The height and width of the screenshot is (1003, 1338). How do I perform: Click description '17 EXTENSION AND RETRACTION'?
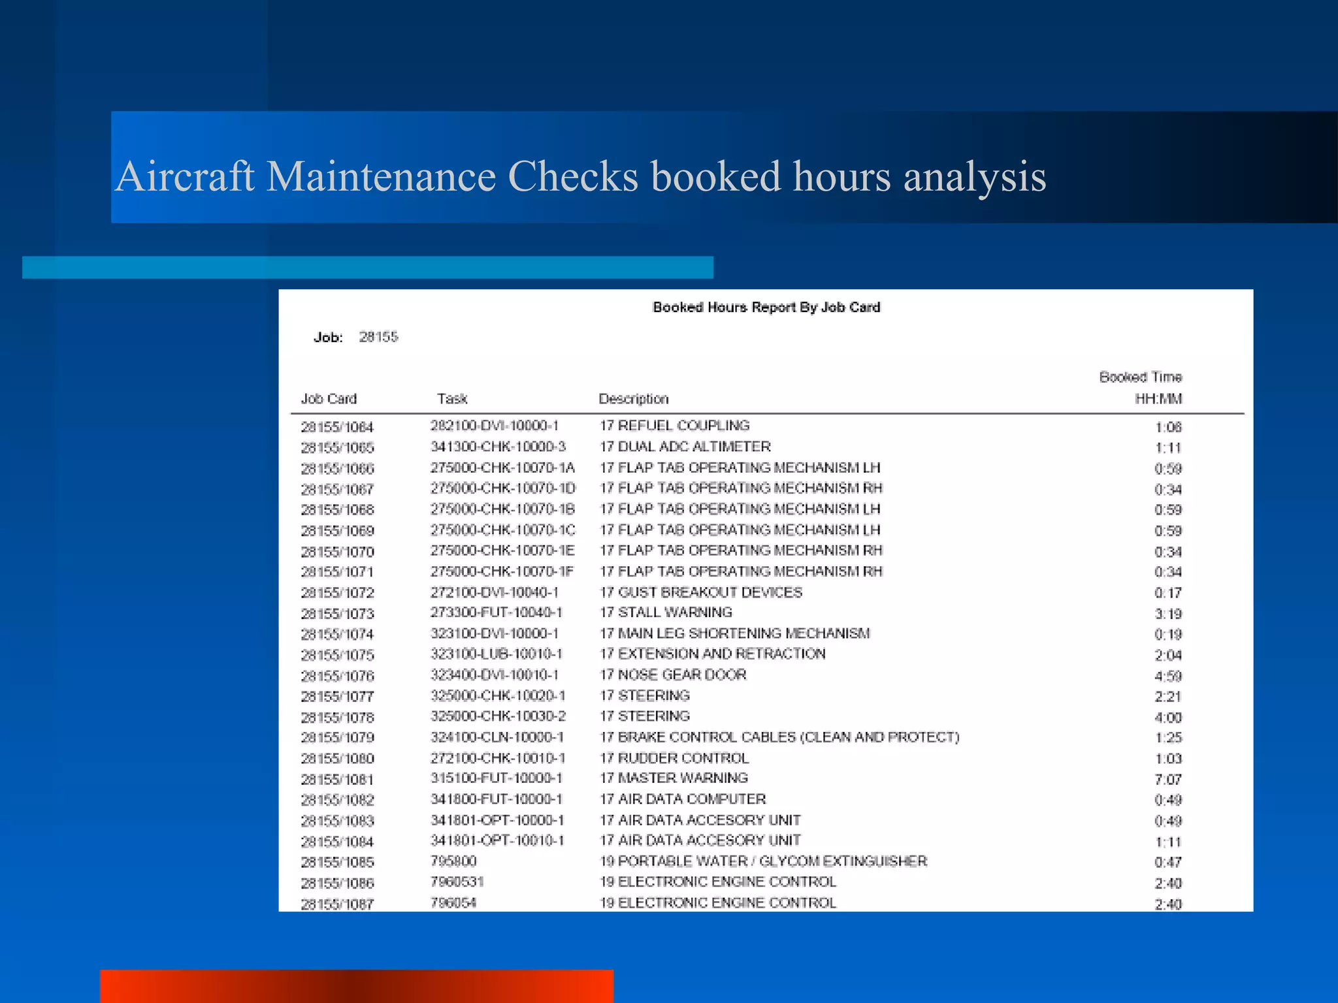pyautogui.click(x=713, y=654)
